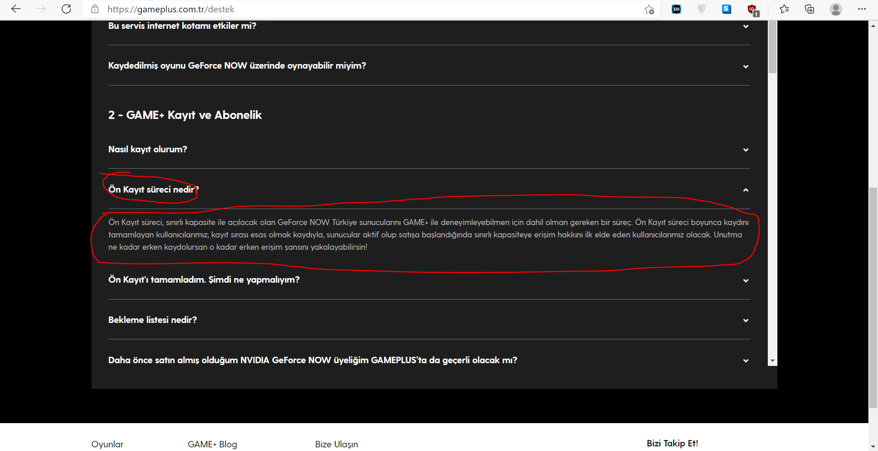Open the browser Settings and more menu
The width and height of the screenshot is (878, 451).
pos(862,9)
